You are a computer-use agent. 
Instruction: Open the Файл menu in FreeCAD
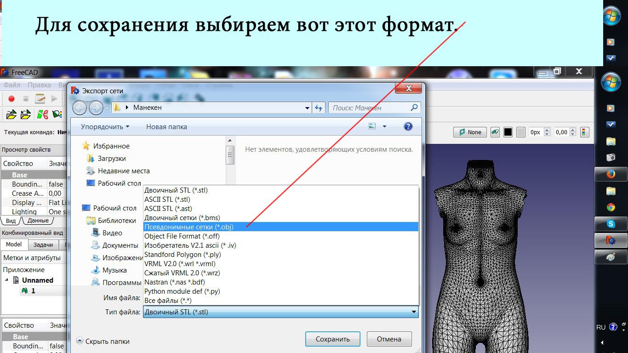(12, 85)
